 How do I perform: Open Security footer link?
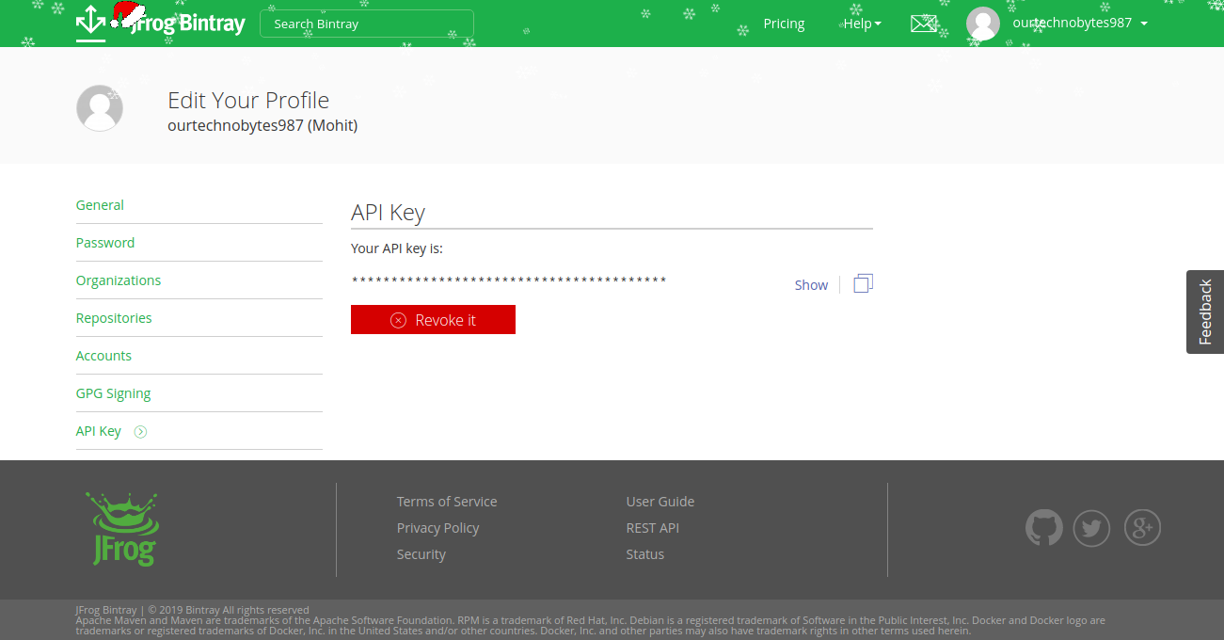(x=421, y=554)
